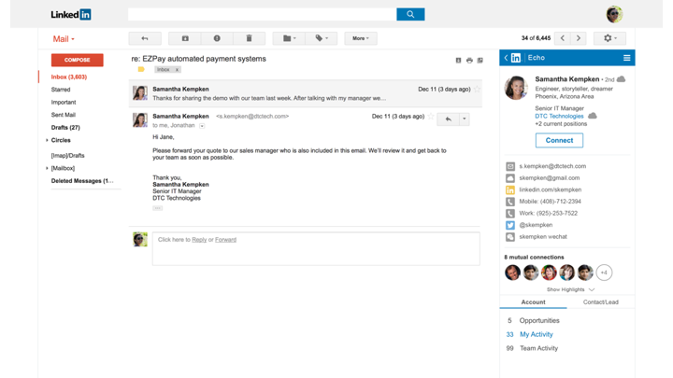Image resolution: width=673 pixels, height=378 pixels.
Task: Open the Mail dropdown menu
Action: pos(64,39)
